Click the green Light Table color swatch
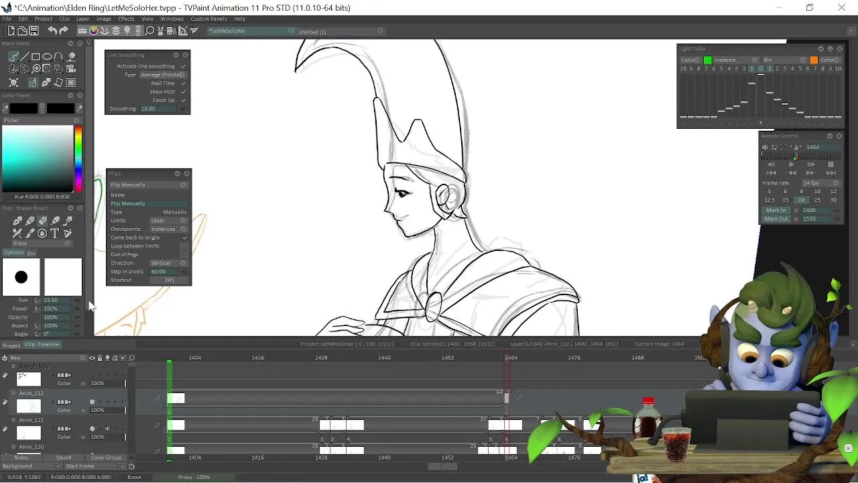858x483 pixels. 707,60
